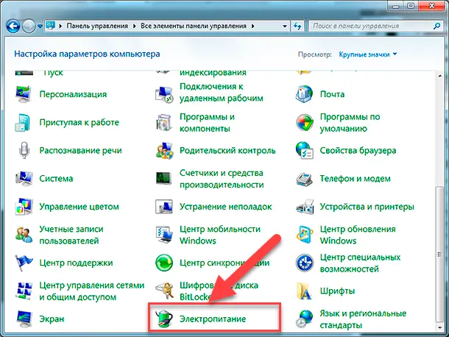Open Язык и региональные стандарты link
This screenshot has width=449, height=337.
point(363,319)
